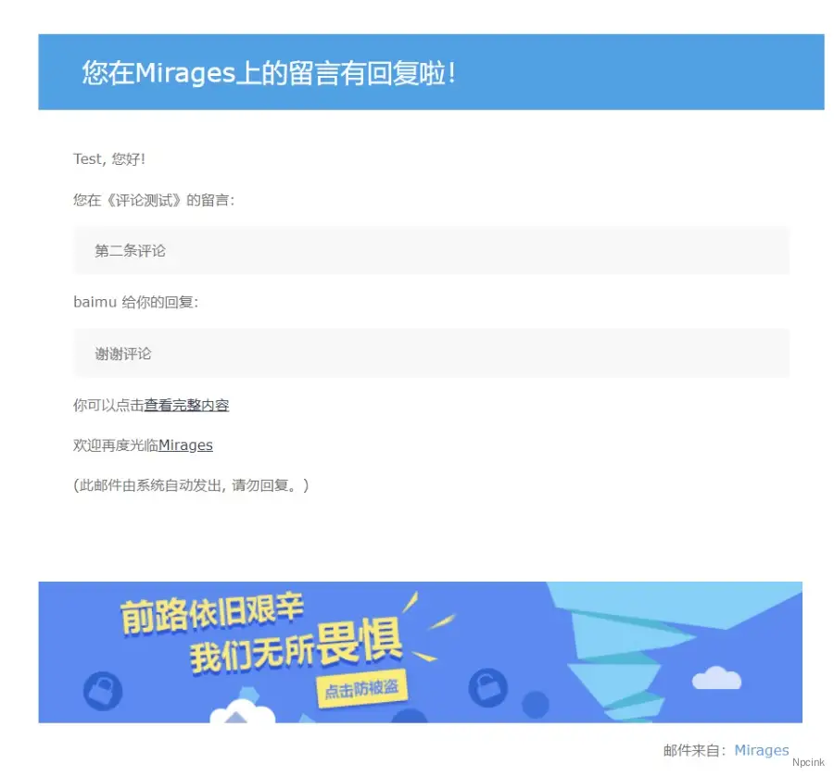Viewport: 834px width, 777px height.
Task: Open the 'Mirages' sender link at bottom right
Action: coord(761,750)
